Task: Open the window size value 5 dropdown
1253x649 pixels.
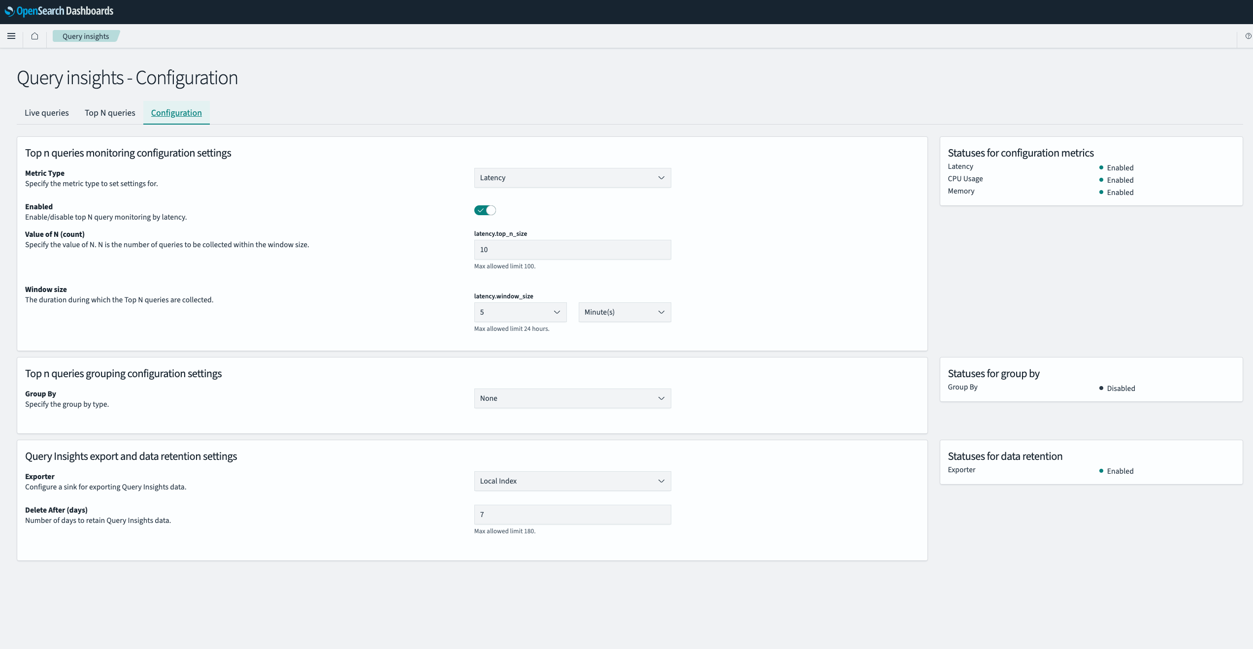Action: pyautogui.click(x=520, y=312)
